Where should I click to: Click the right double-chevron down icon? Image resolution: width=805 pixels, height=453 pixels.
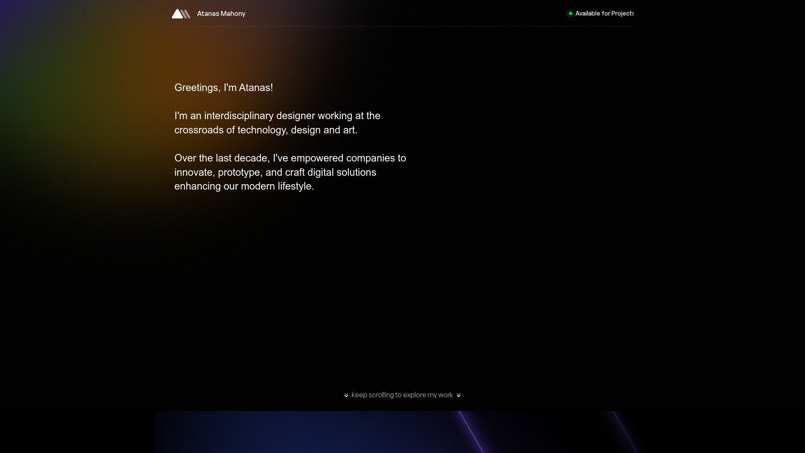pos(459,395)
